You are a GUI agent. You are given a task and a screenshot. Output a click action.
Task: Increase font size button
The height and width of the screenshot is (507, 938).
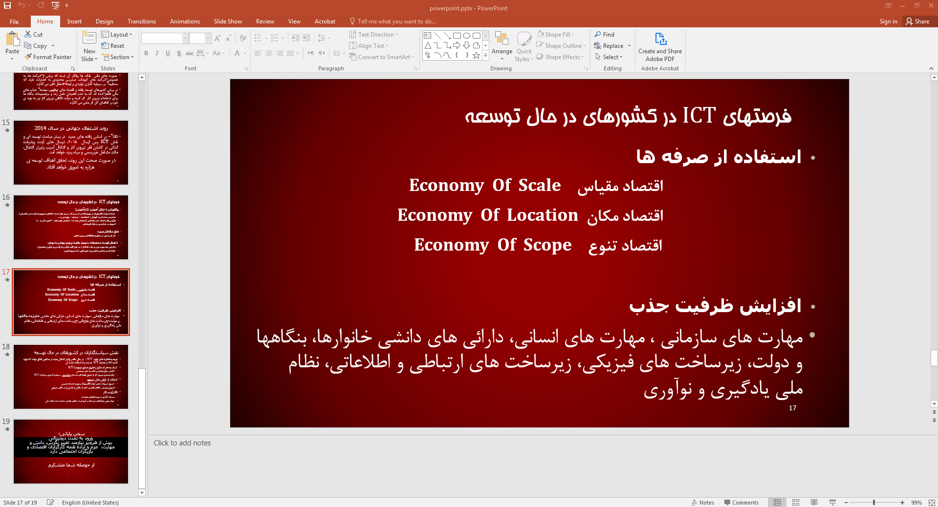(218, 38)
